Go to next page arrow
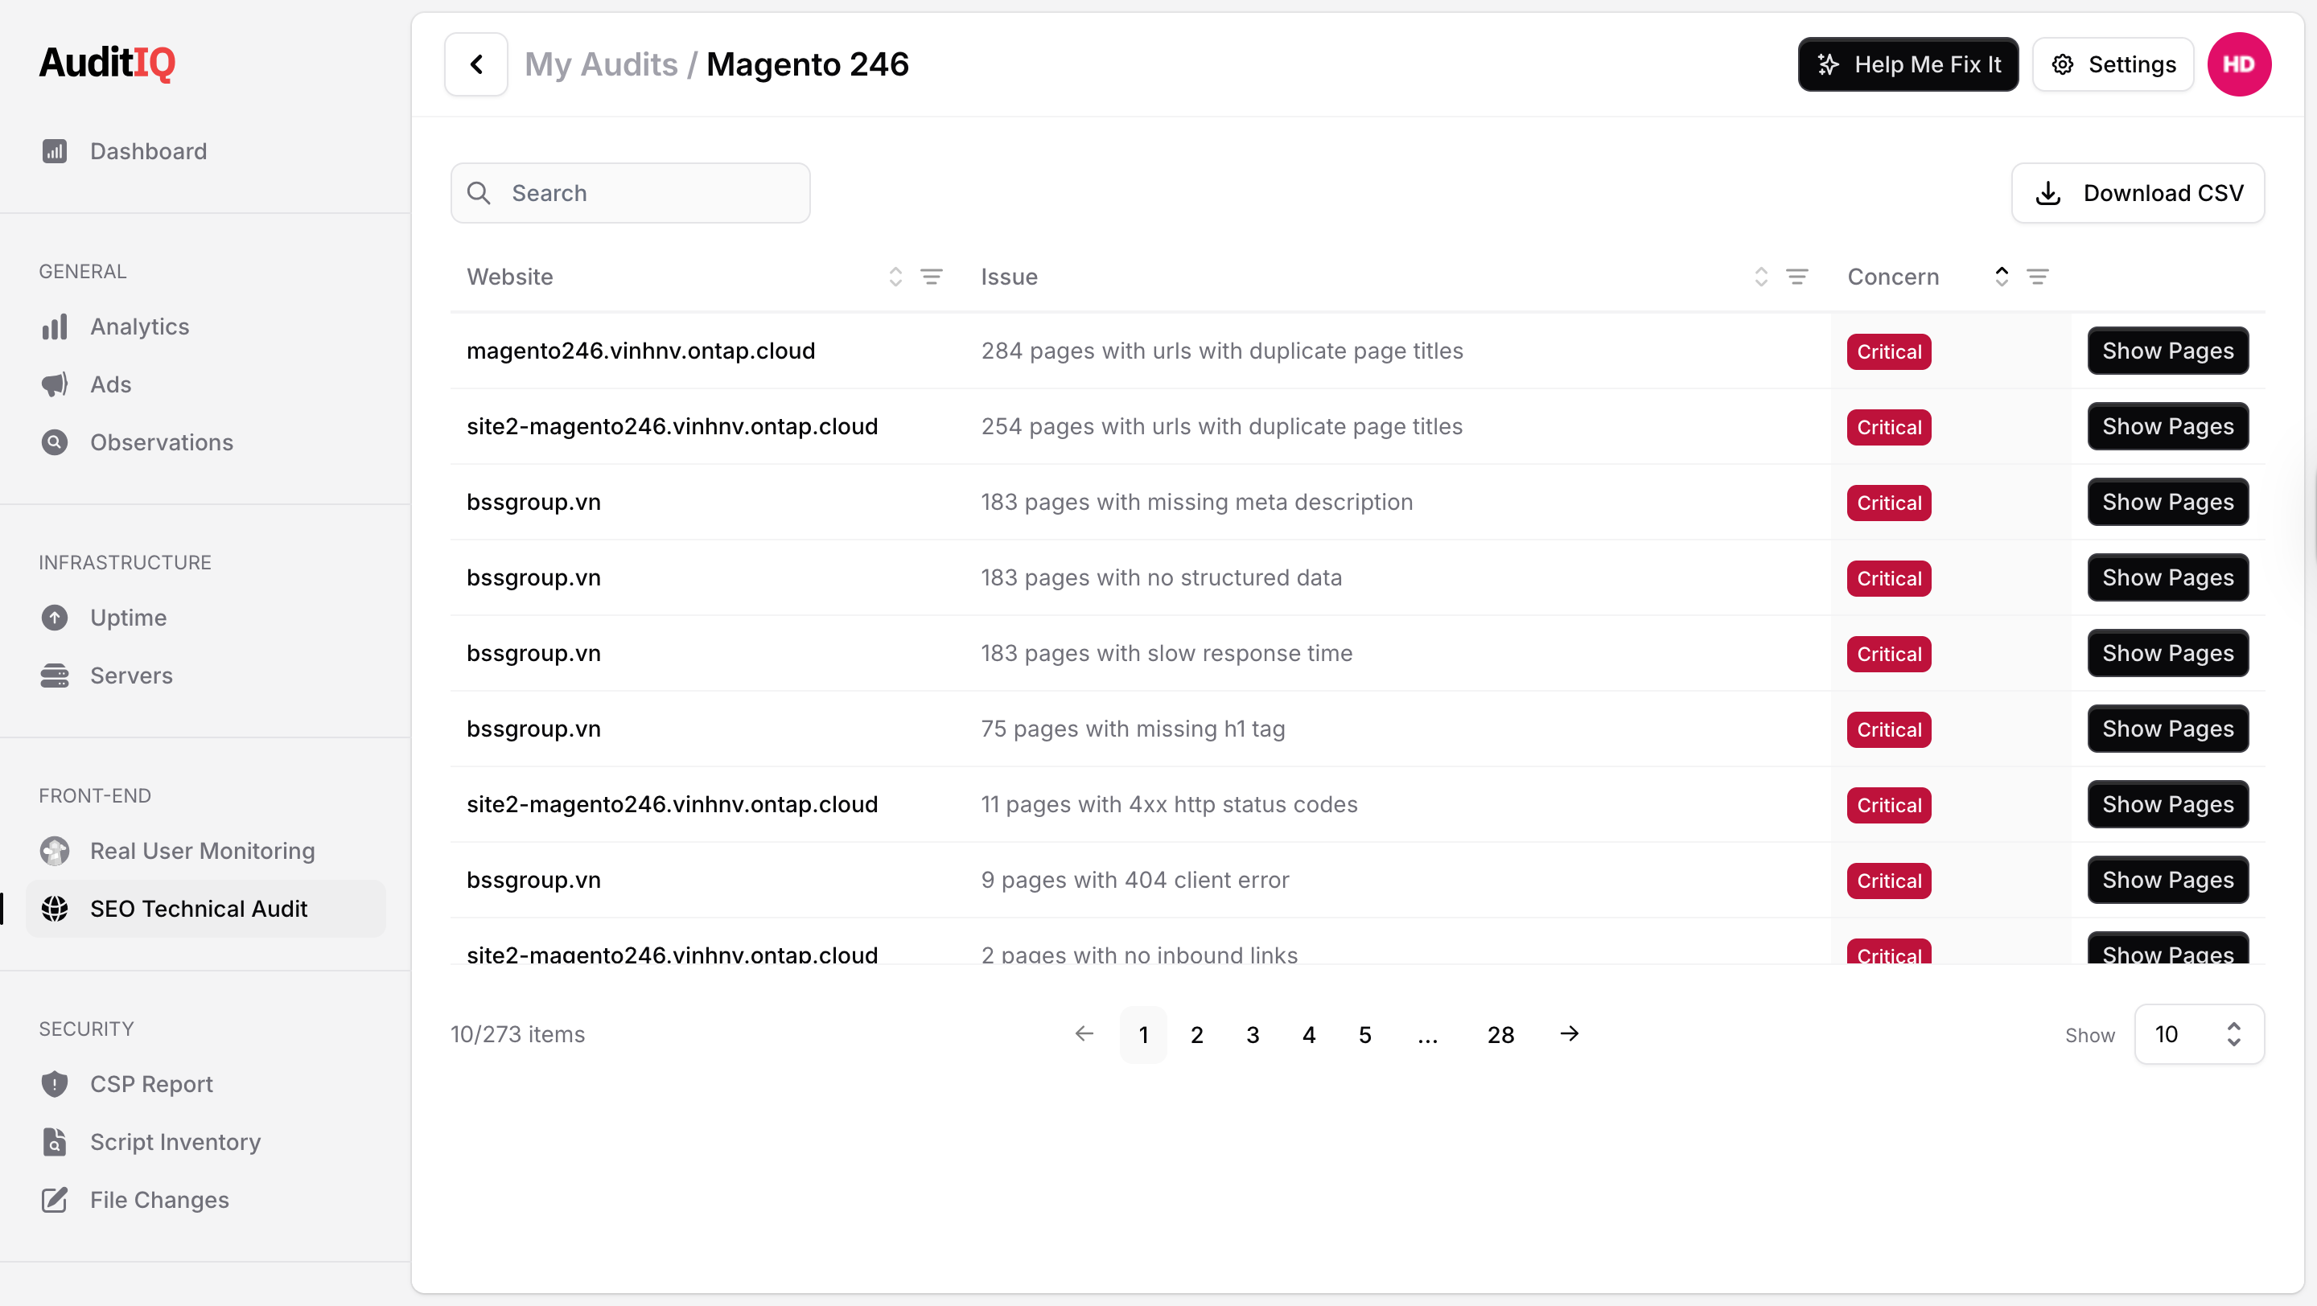 1570,1033
